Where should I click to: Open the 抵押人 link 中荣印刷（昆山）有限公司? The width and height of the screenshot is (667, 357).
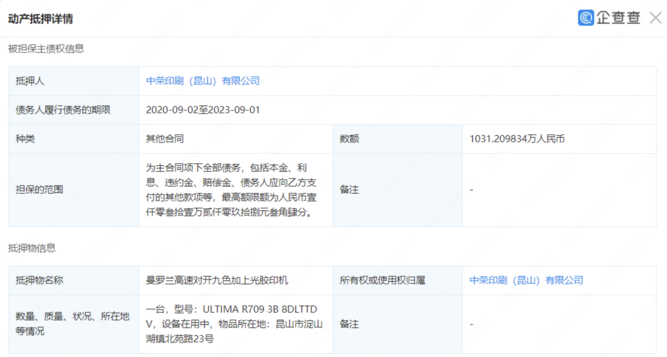(203, 81)
